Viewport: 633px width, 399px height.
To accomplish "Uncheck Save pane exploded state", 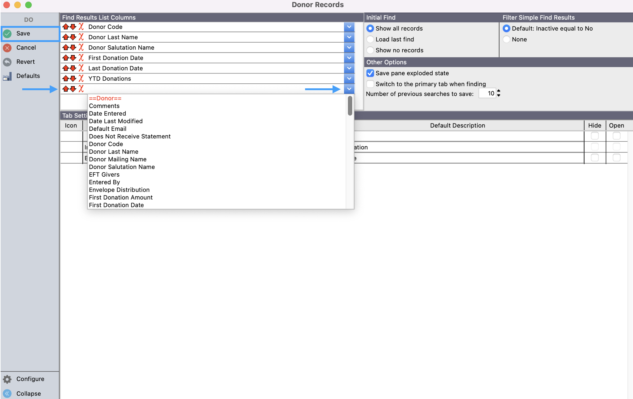I will tap(370, 73).
